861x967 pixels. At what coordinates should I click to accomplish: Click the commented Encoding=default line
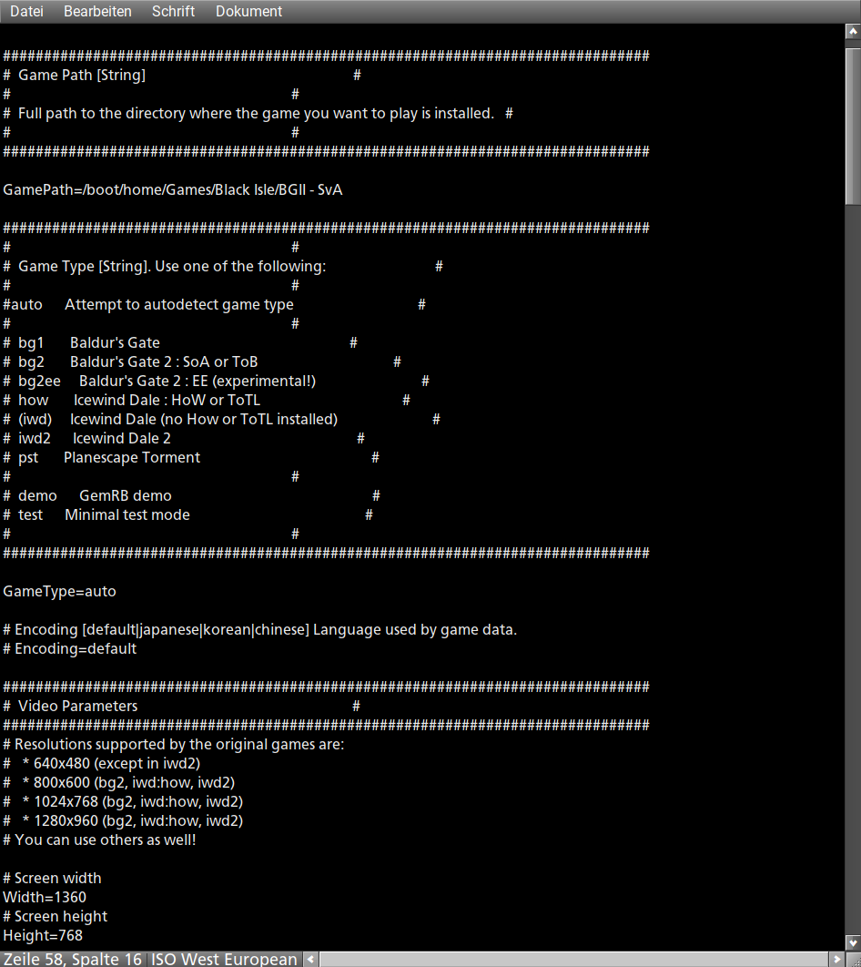pos(70,648)
